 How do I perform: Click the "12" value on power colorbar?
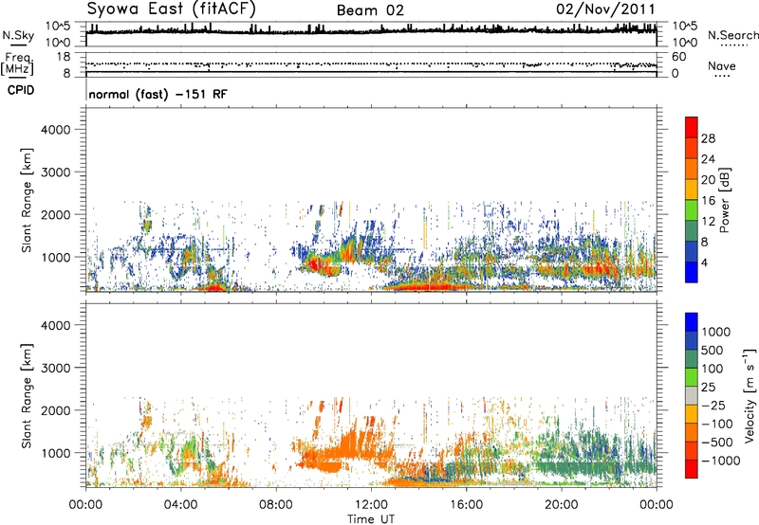(x=708, y=222)
